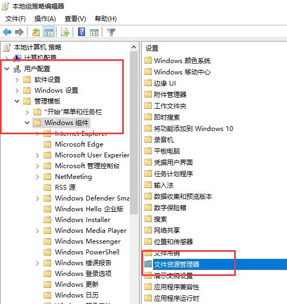287x304 pixels.
Task: Expand the Windows Media Player node
Action: [37, 231]
